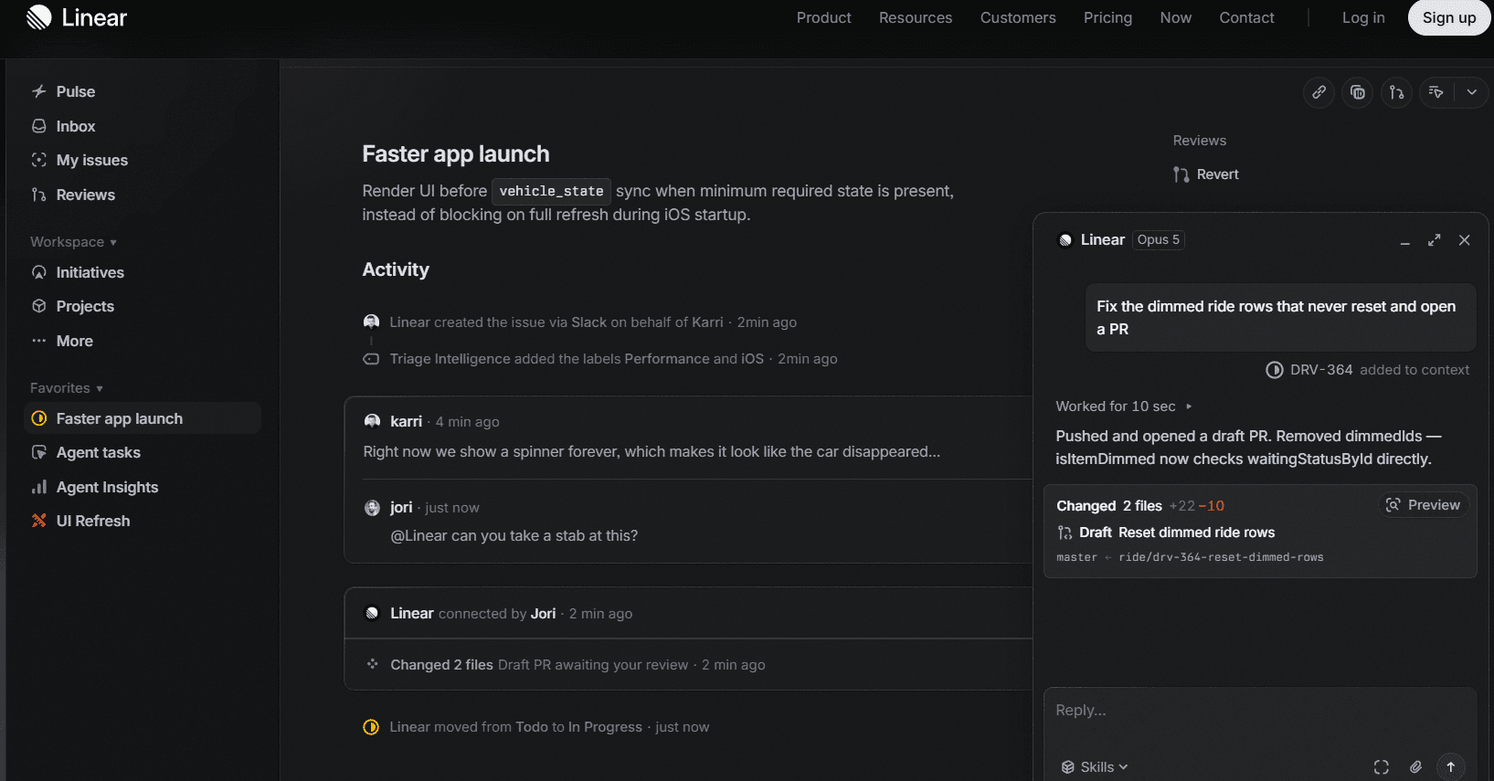Screen dimensions: 1494x781
Task: Click the 'Linear created the issue via Slack' entry
Action: coord(580,322)
